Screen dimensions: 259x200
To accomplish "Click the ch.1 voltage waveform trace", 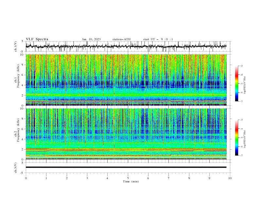I will tap(126, 46).
